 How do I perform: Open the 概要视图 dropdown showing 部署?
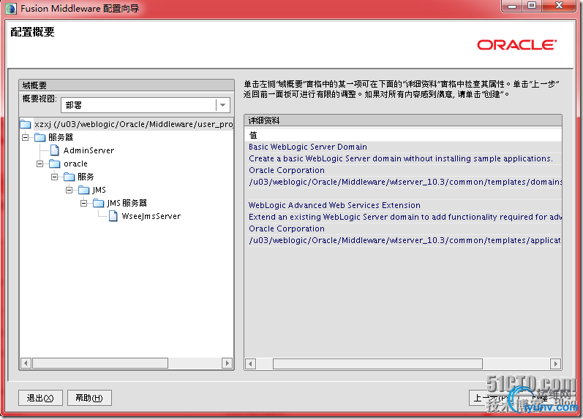pyautogui.click(x=146, y=105)
